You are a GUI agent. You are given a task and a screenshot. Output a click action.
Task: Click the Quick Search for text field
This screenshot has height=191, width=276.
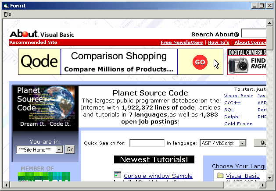point(147,143)
